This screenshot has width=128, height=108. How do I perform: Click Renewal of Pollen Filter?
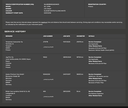pyautogui.click(x=96, y=83)
